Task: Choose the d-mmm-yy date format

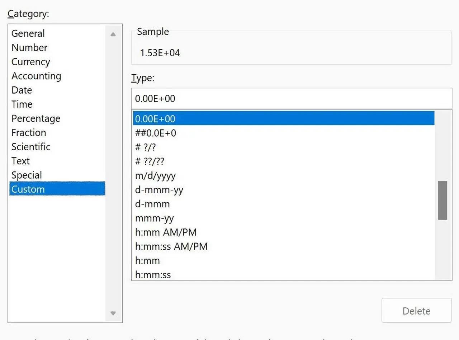Action: [x=284, y=190]
